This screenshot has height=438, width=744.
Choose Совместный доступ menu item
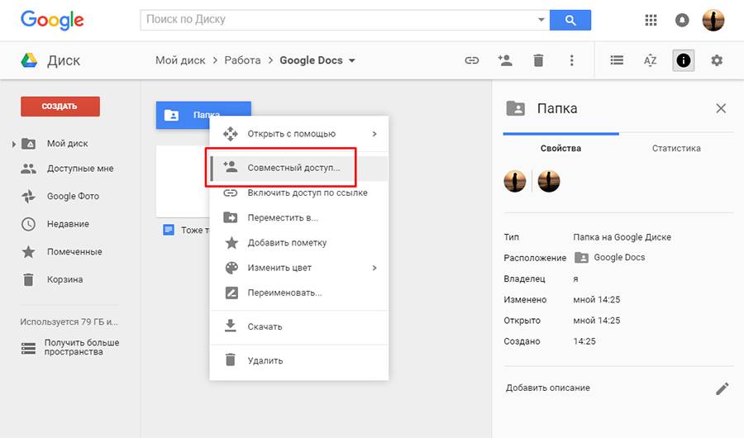tap(299, 168)
